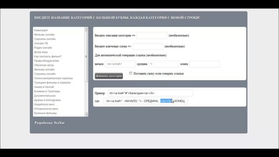Click the 'Разработка: ScaYur' credit text

coord(49,123)
